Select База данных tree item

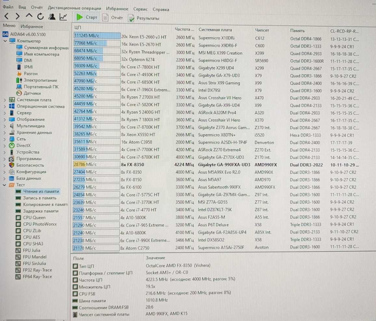25,178
